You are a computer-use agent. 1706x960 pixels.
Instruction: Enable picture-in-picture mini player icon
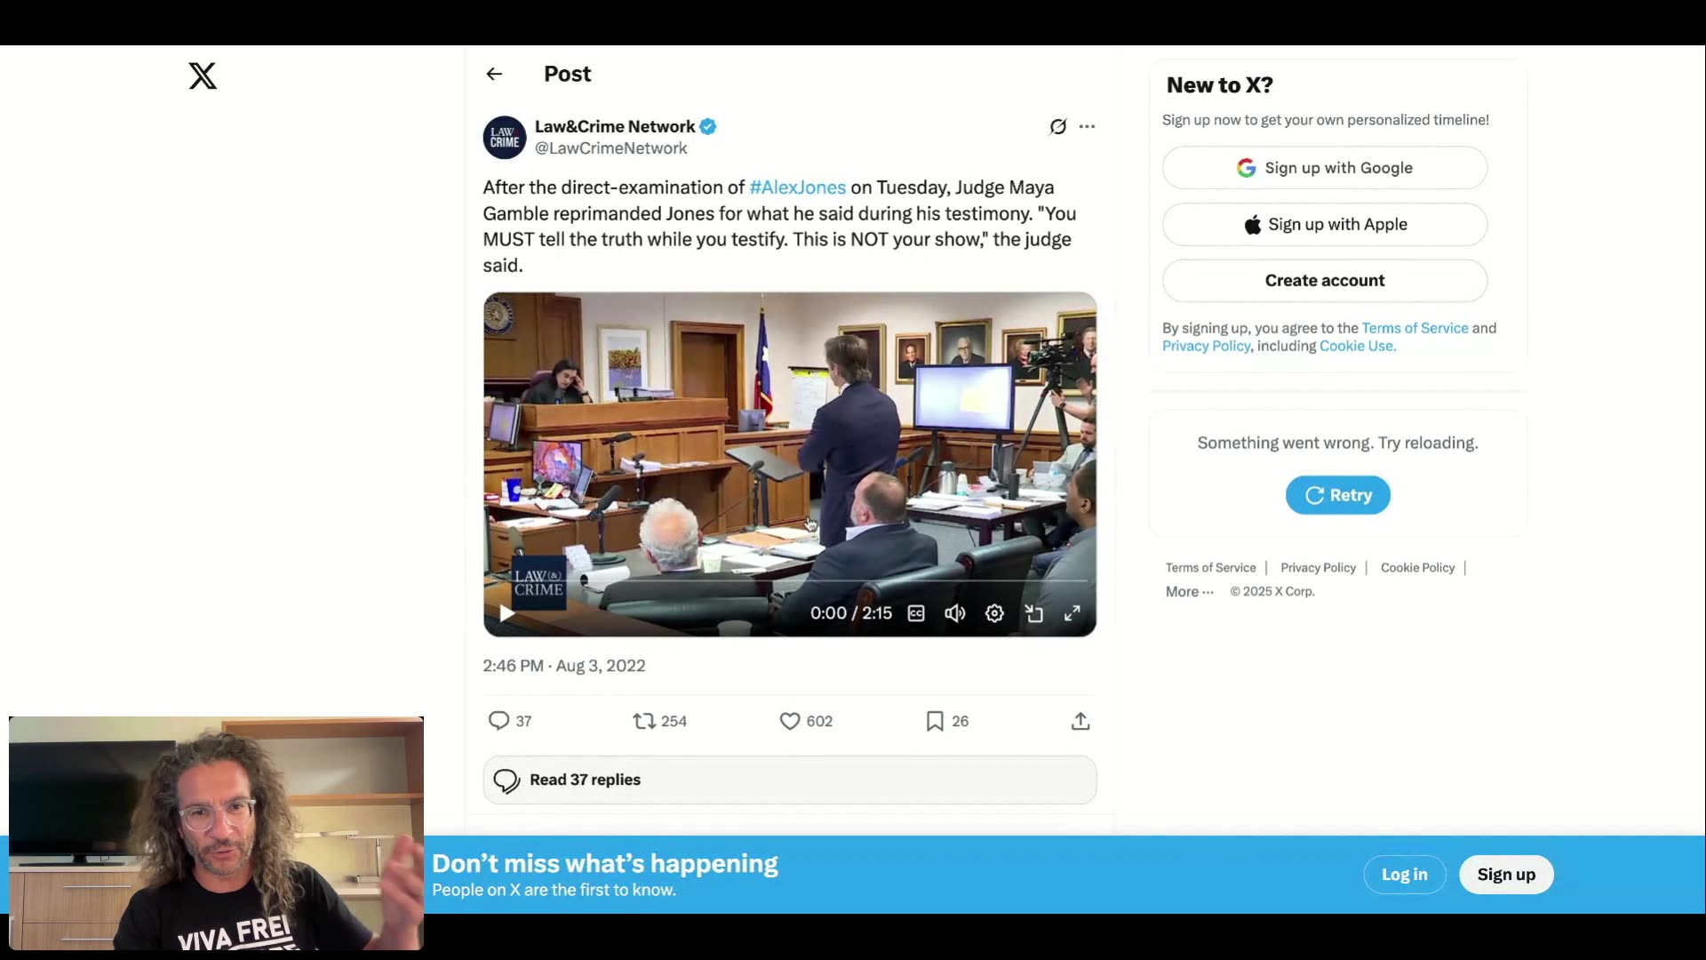[1033, 613]
